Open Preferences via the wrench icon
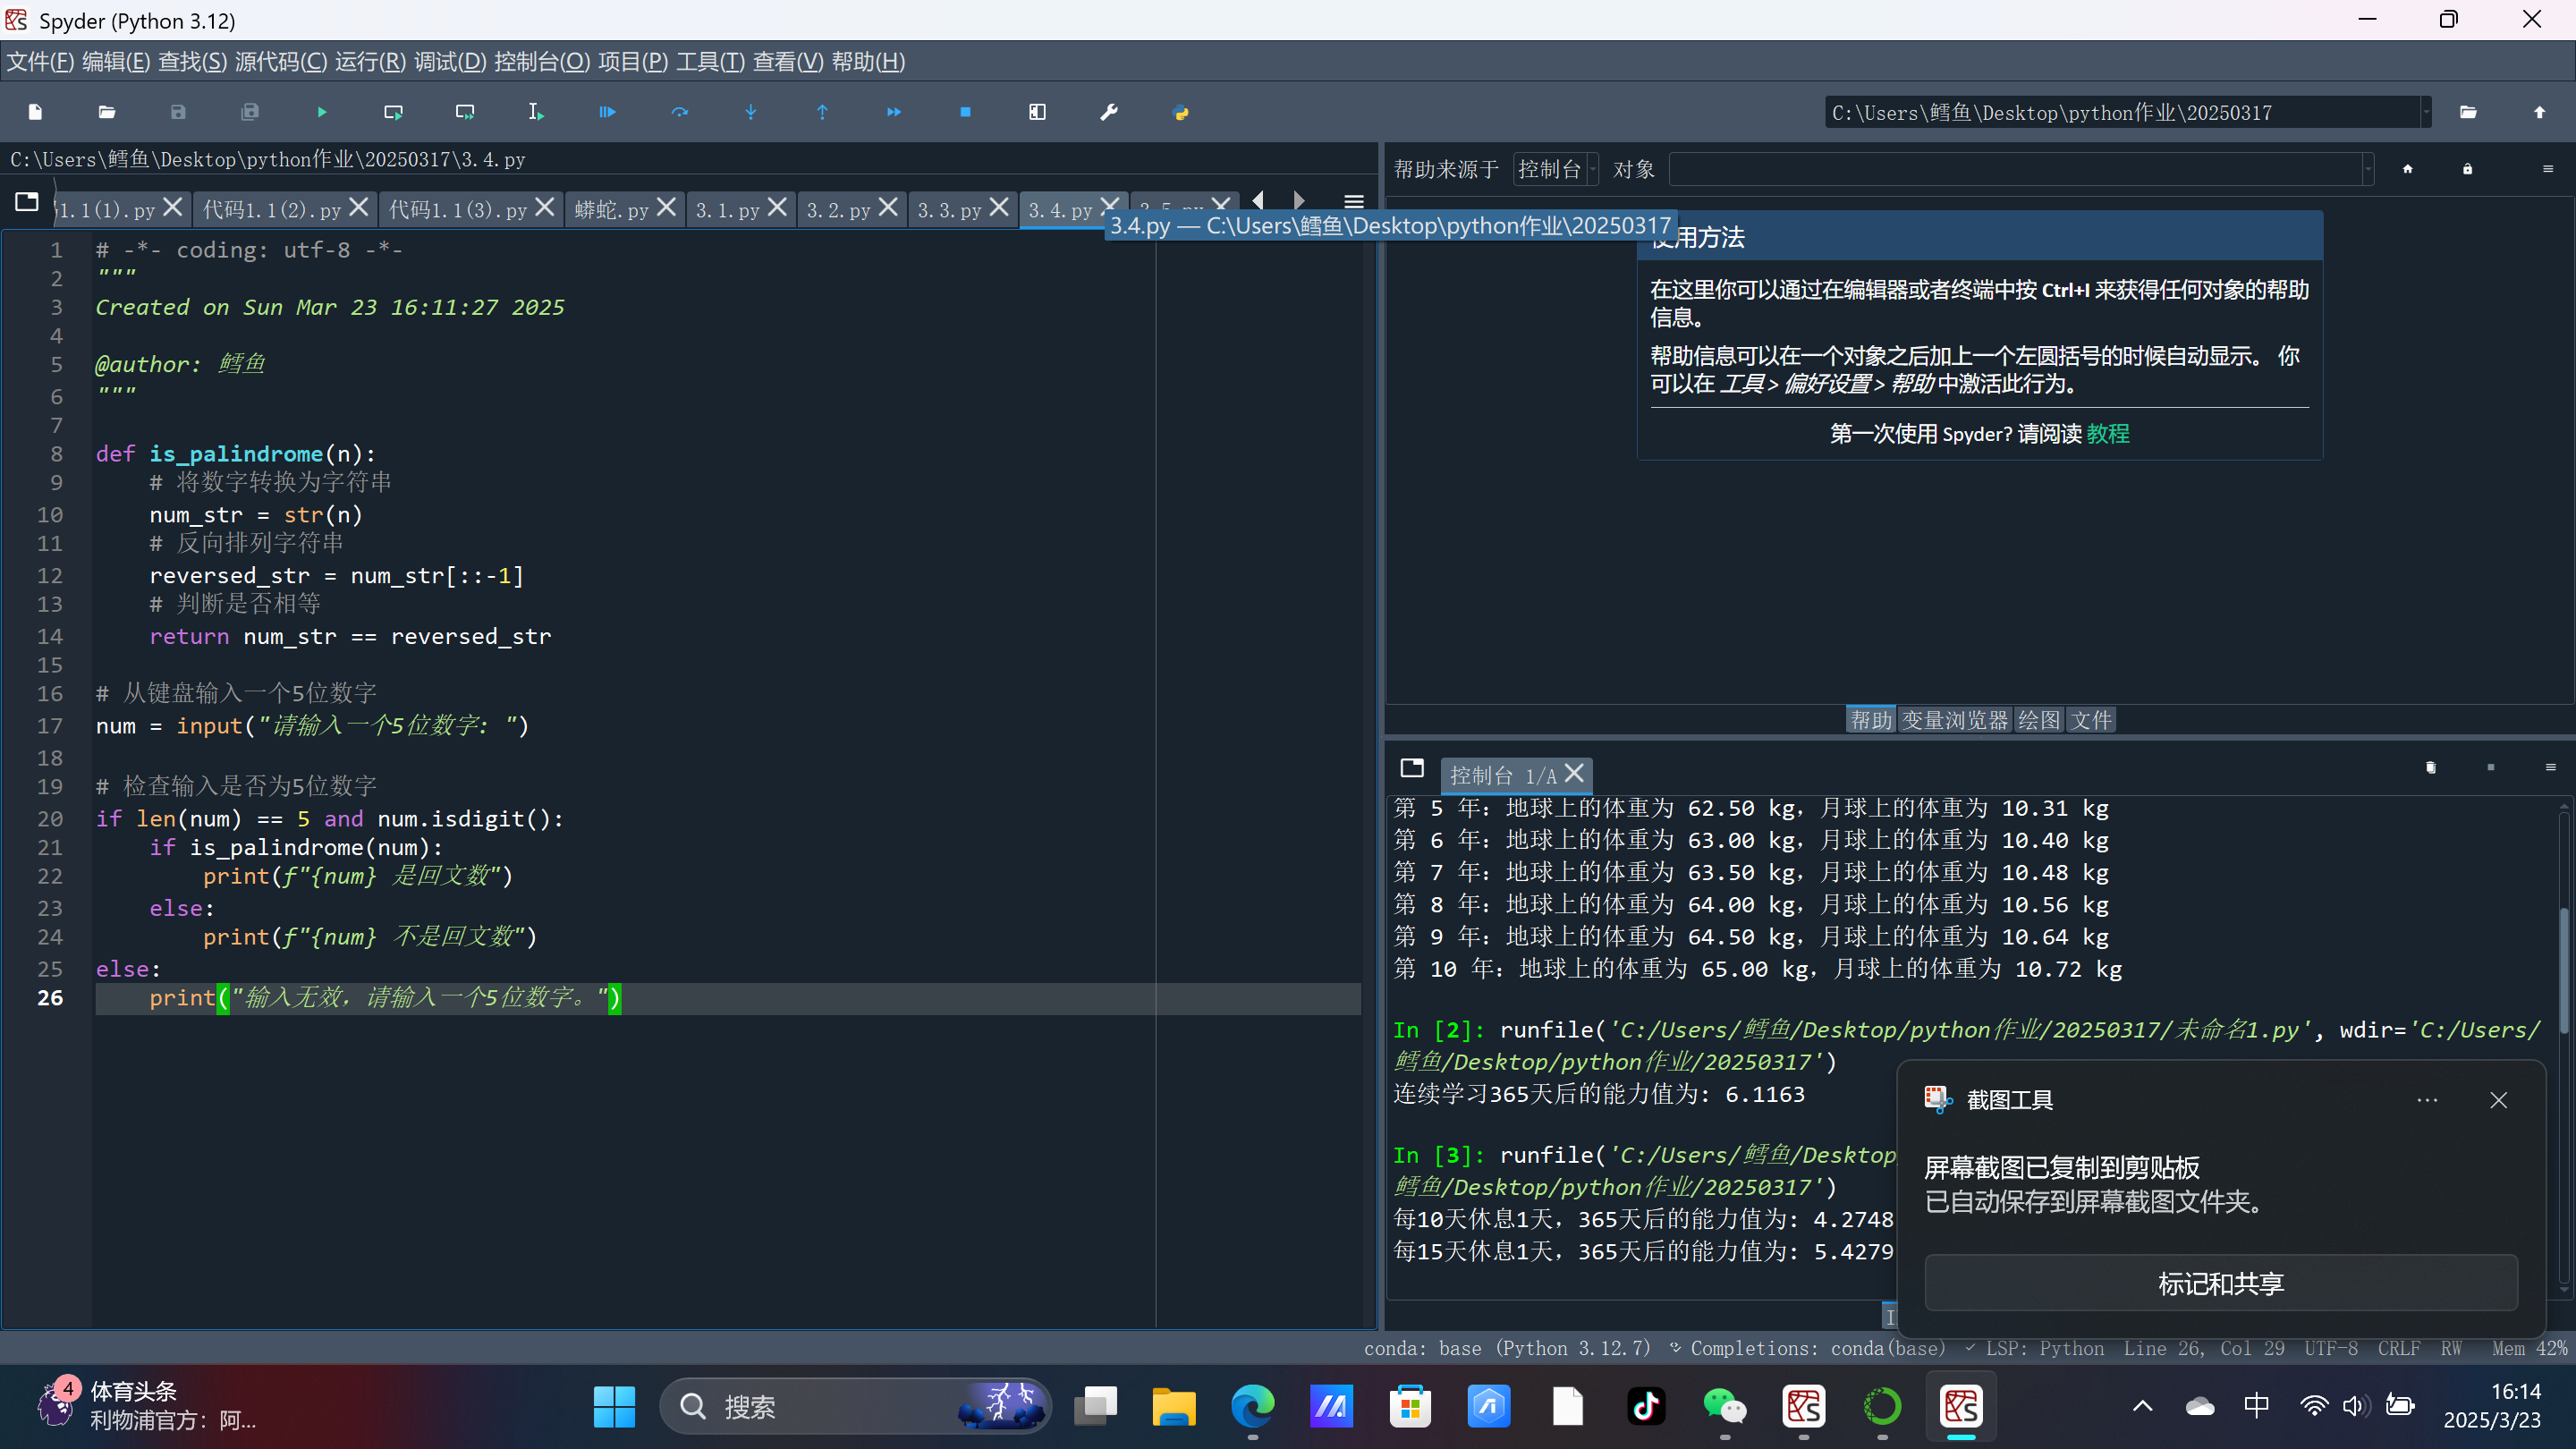2576x1449 pixels. pos(1108,112)
